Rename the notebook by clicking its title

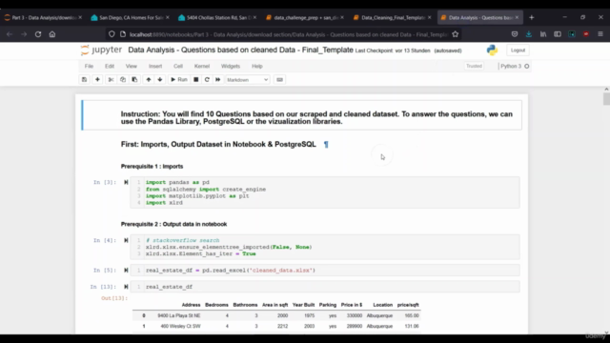[x=240, y=50]
